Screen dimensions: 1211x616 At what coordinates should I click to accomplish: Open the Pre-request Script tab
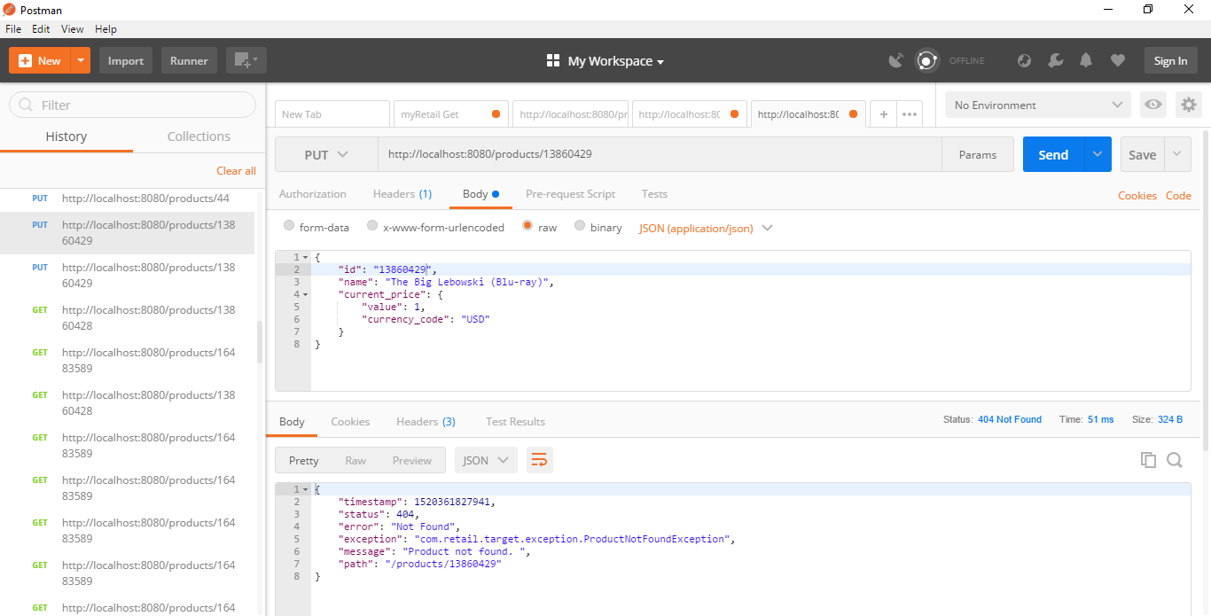(x=570, y=194)
